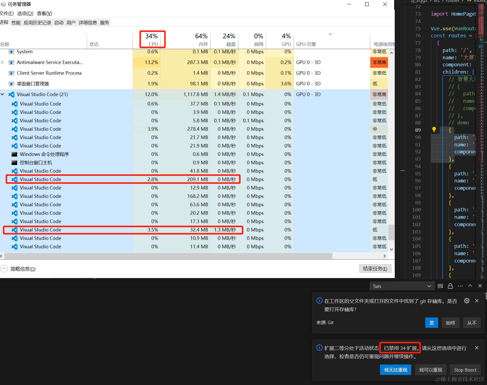The image size is (487, 385).
Task: Sort processes by the CPU column
Action: pyautogui.click(x=147, y=40)
